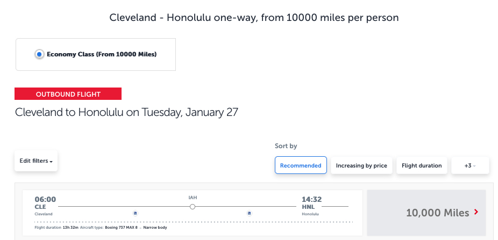Select the Economy Class radio button
Image resolution: width=498 pixels, height=240 pixels.
[39, 54]
